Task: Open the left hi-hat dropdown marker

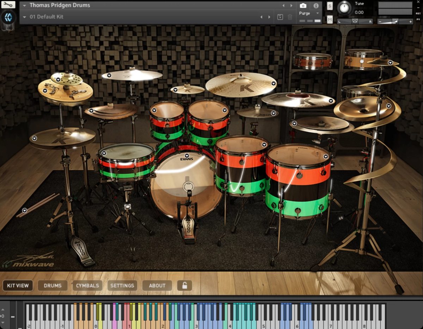Action: click(34, 138)
